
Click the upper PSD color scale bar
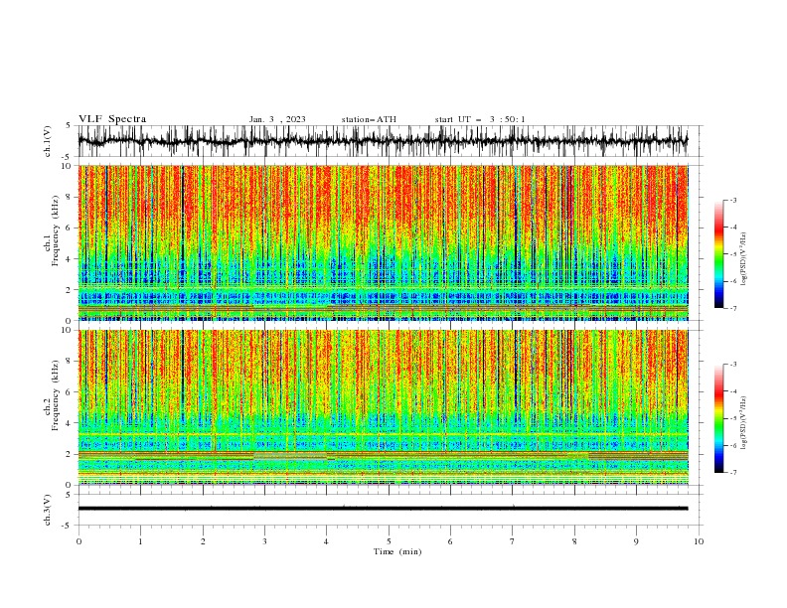pos(718,253)
